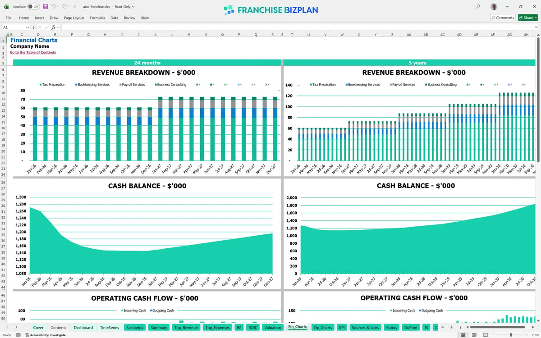Switch to the TimeSeries sheet tab
The image size is (541, 338).
click(x=110, y=328)
